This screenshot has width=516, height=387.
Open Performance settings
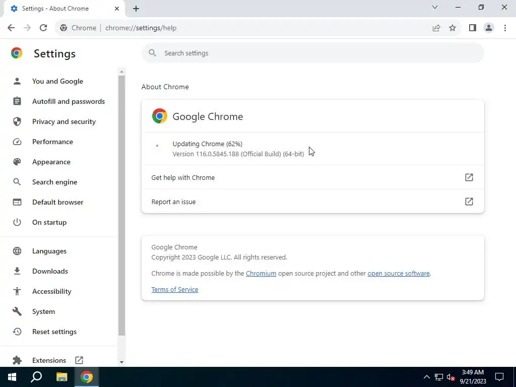point(52,142)
